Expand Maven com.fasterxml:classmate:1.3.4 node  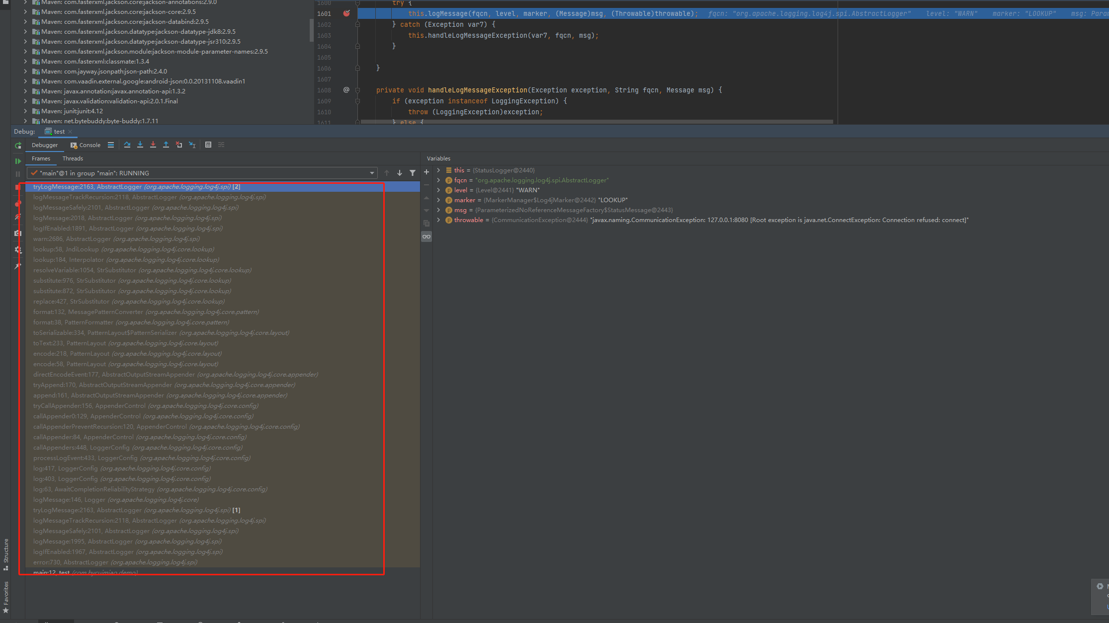25,62
